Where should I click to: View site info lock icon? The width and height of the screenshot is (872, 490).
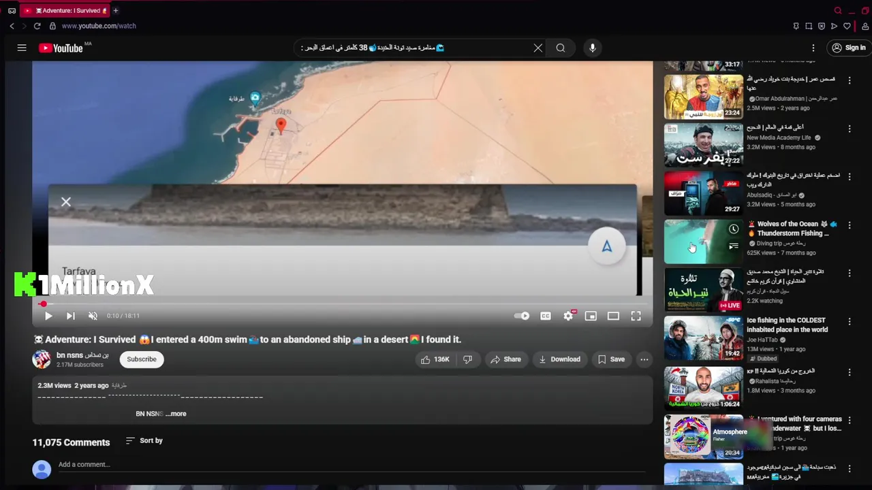(x=52, y=26)
